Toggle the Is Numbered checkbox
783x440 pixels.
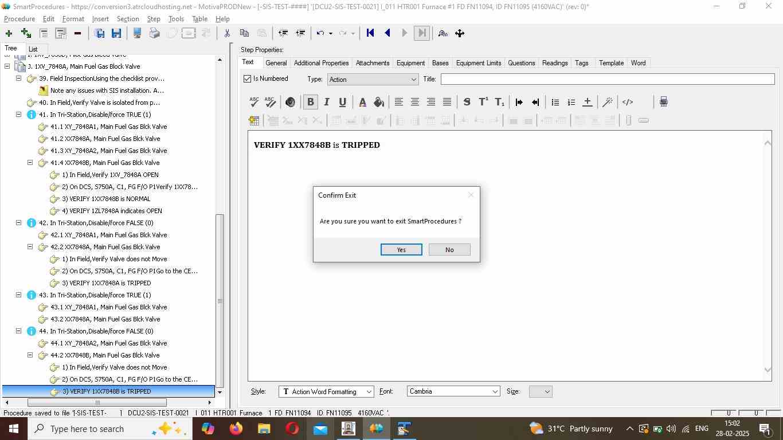(x=248, y=78)
